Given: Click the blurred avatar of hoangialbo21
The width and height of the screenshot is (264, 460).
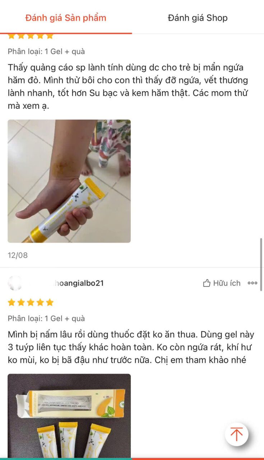Looking at the screenshot, I should [14, 283].
